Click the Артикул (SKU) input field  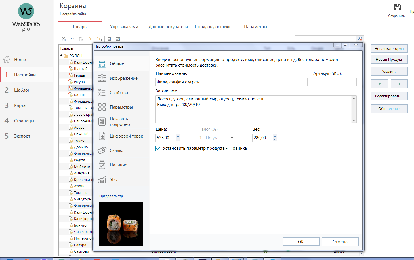(335, 82)
